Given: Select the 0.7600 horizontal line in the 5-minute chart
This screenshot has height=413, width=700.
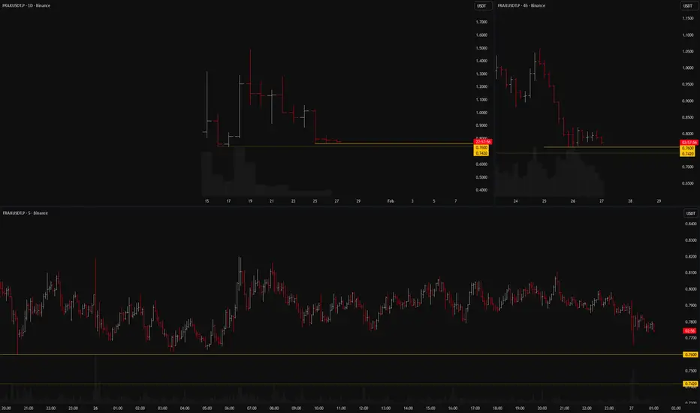Looking at the screenshot, I should [x=342, y=354].
